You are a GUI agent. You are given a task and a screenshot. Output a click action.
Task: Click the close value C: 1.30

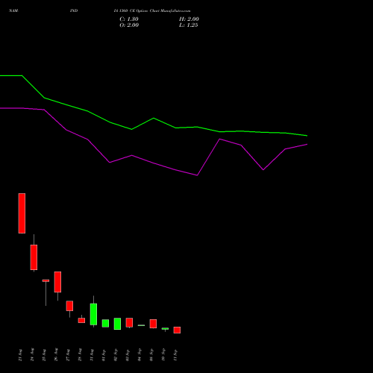(x=129, y=19)
